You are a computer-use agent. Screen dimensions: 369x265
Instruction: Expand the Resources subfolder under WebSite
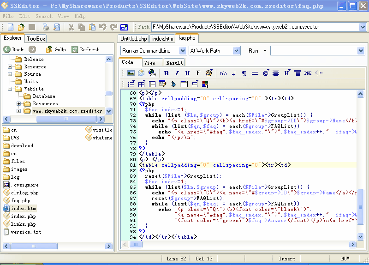click(x=18, y=103)
